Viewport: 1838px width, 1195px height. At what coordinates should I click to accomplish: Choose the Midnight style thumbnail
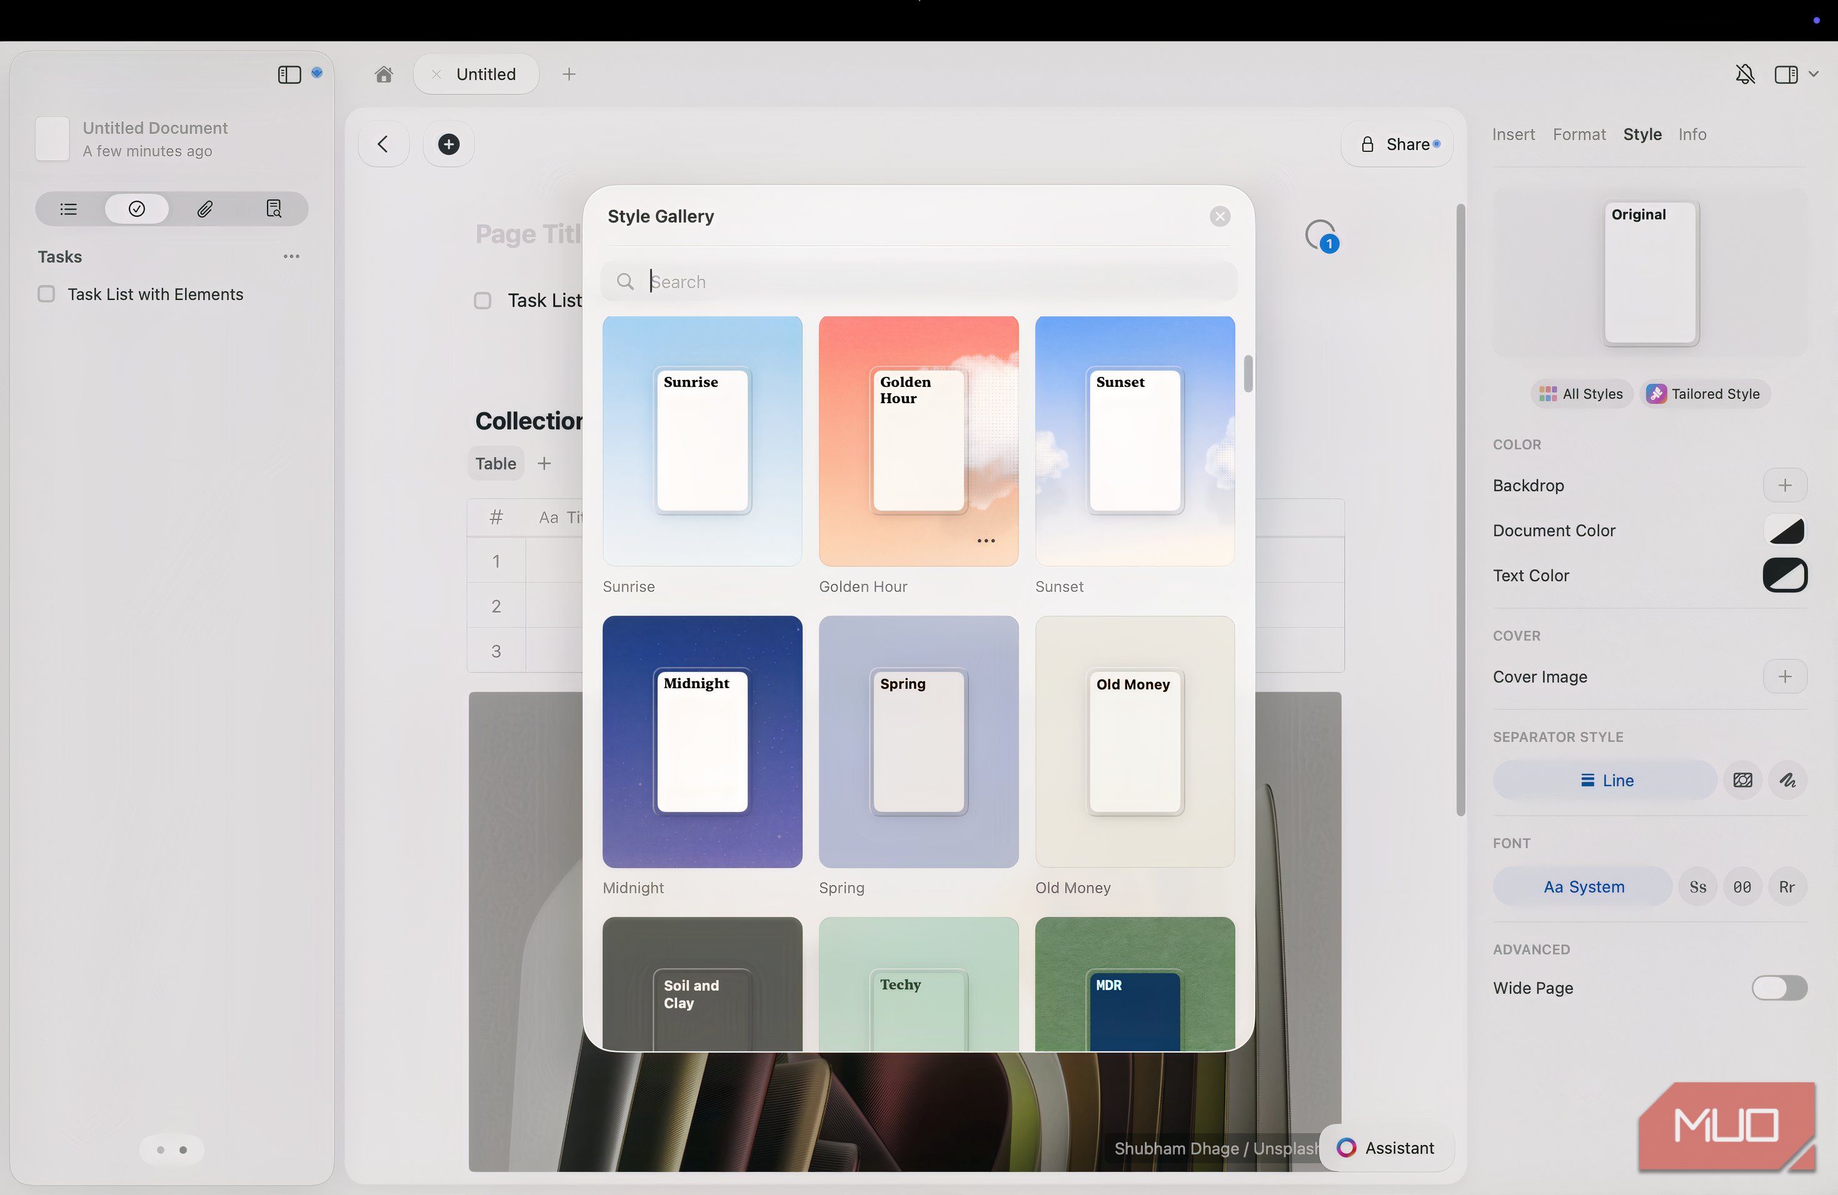point(702,741)
